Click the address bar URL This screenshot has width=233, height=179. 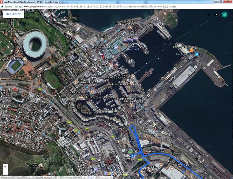96,7
